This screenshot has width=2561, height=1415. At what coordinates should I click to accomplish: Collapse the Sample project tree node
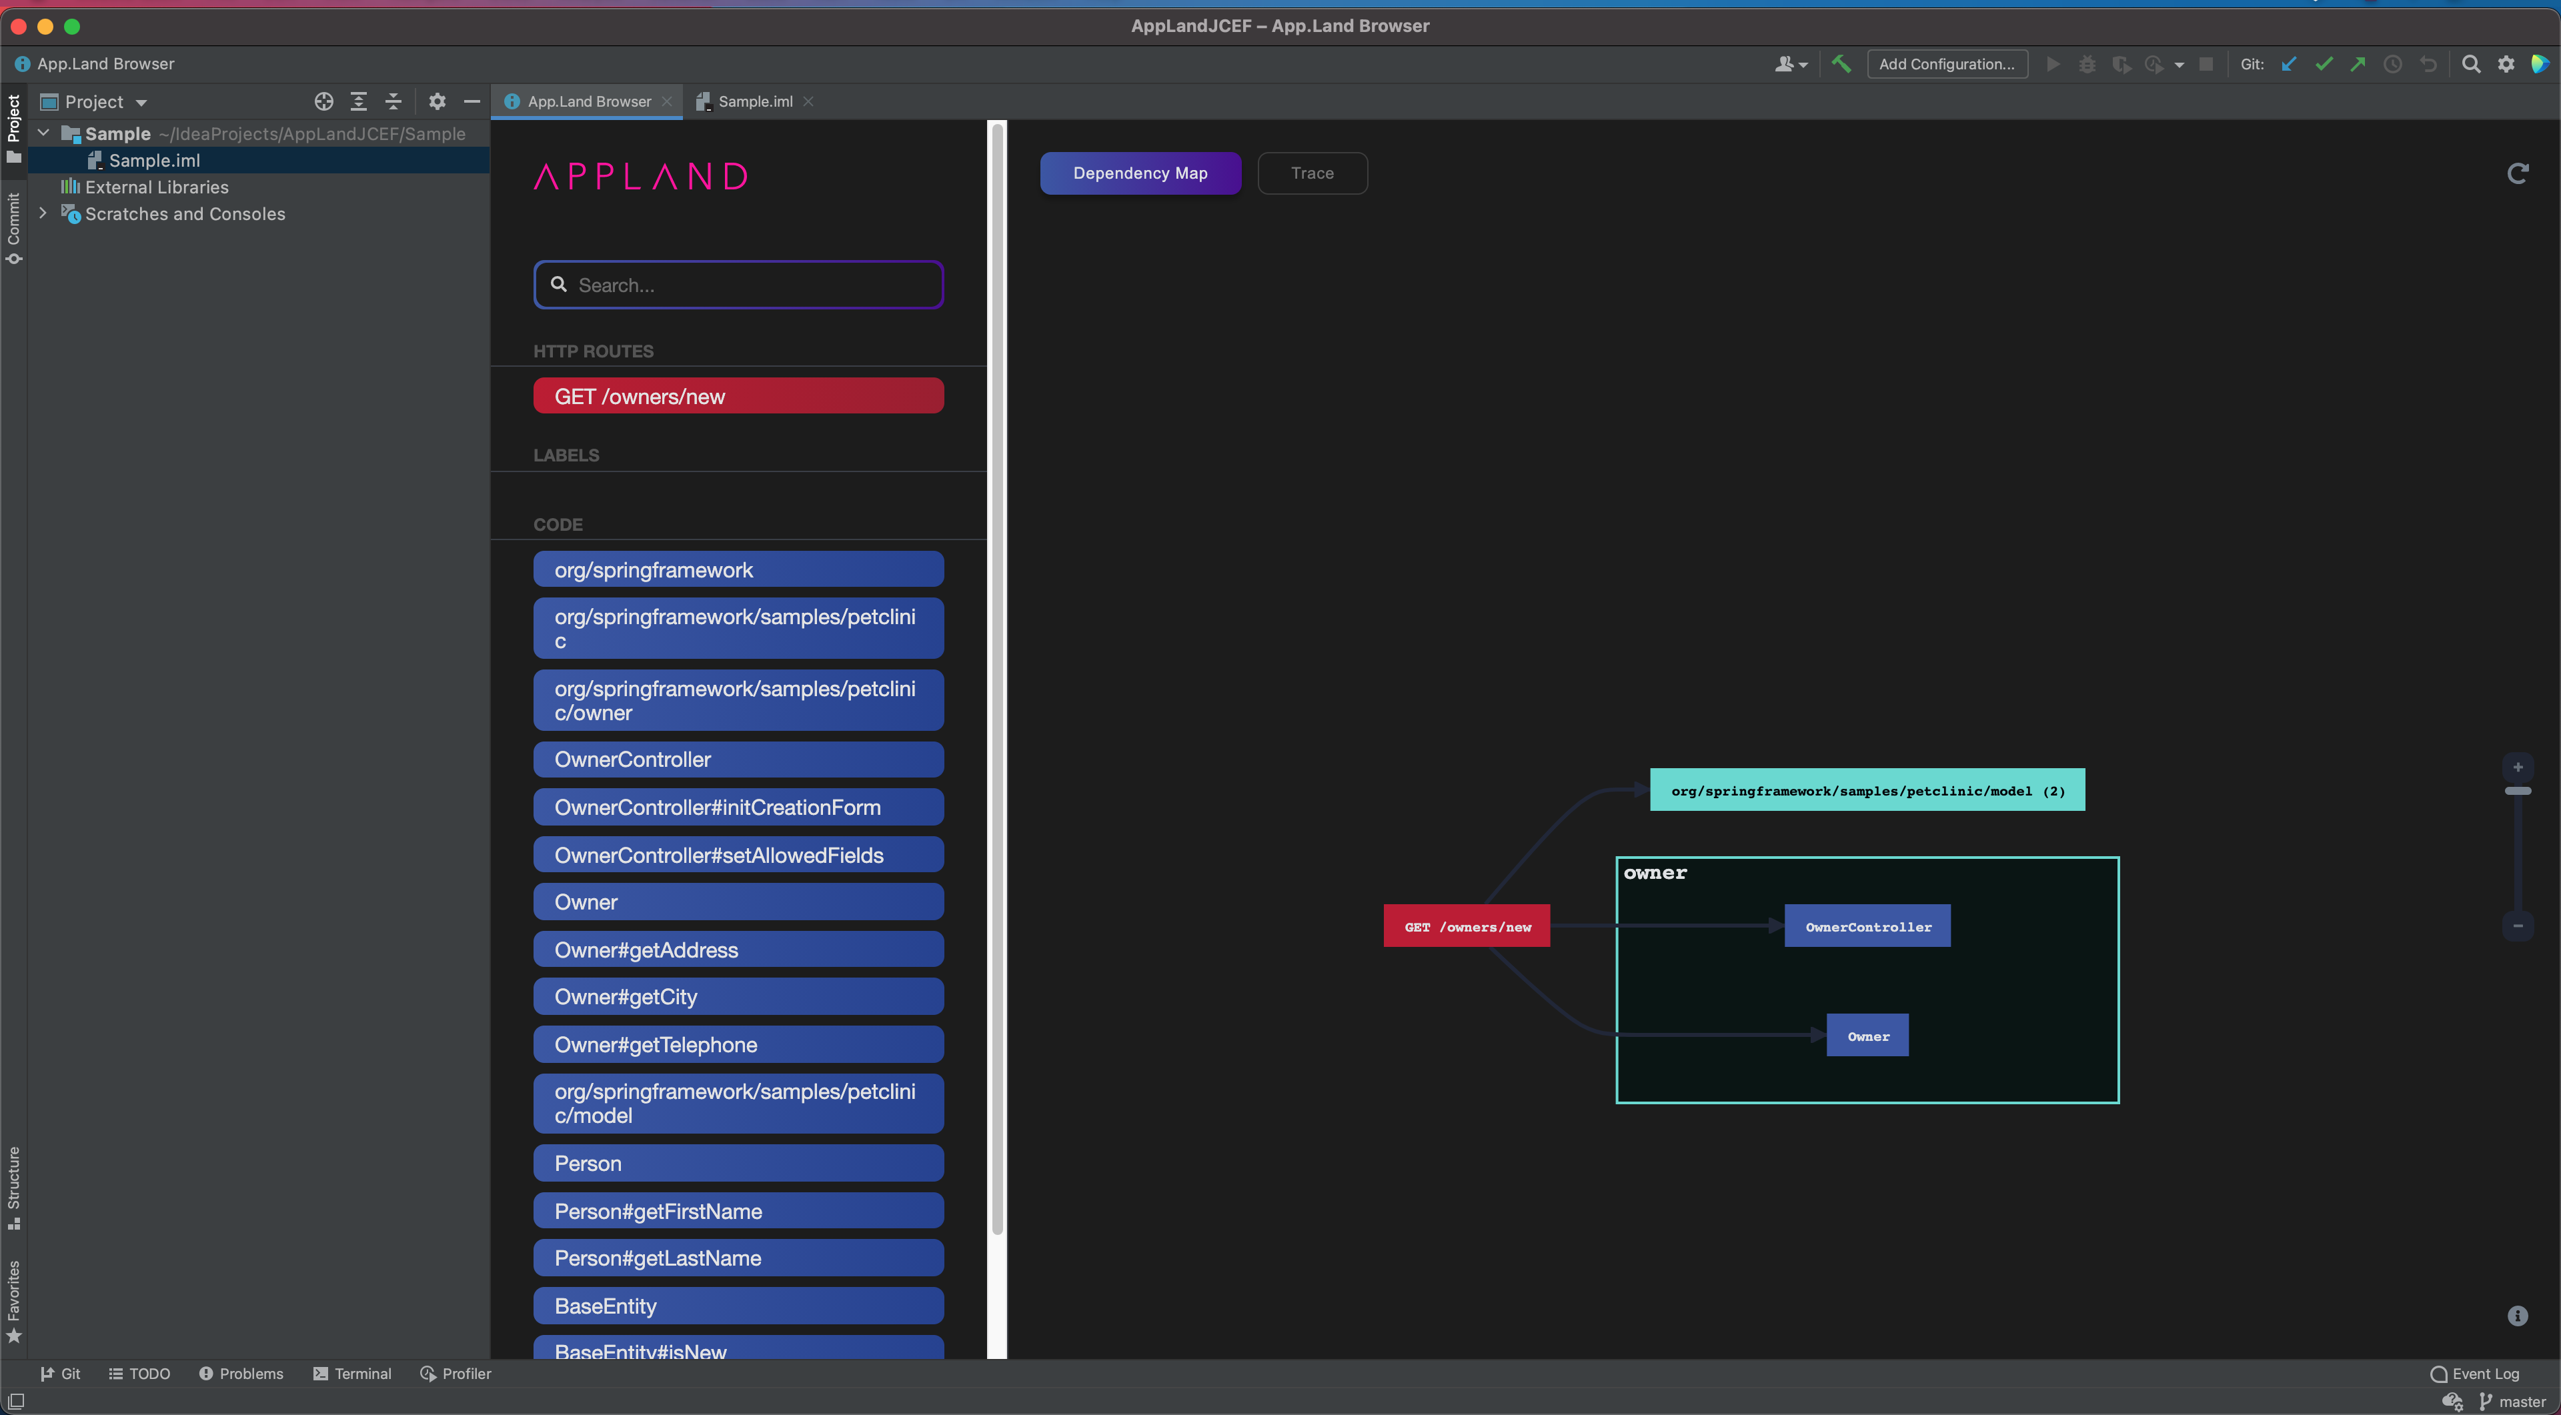[x=44, y=133]
